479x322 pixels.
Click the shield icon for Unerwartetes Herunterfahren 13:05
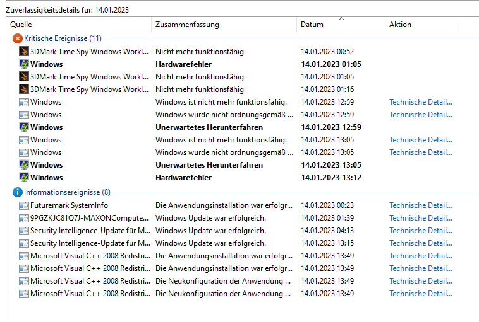[x=24, y=164]
